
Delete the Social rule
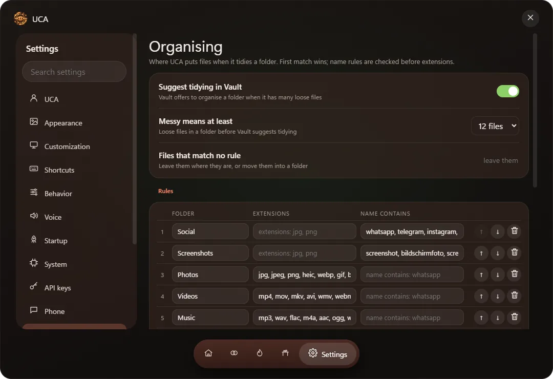(515, 231)
